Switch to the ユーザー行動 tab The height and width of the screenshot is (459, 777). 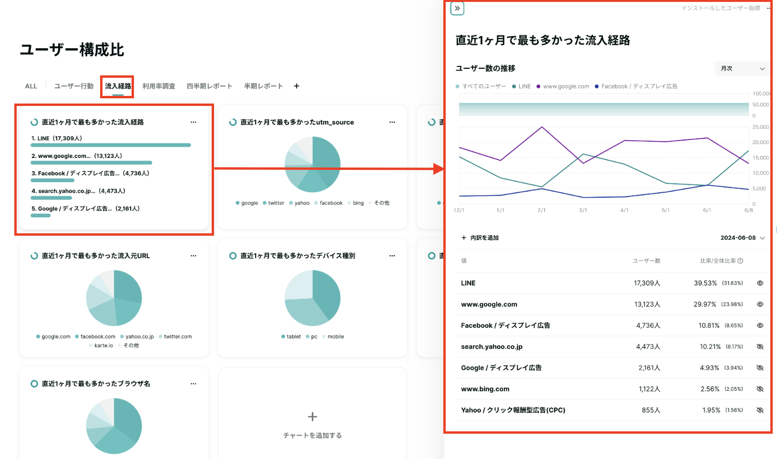click(74, 86)
